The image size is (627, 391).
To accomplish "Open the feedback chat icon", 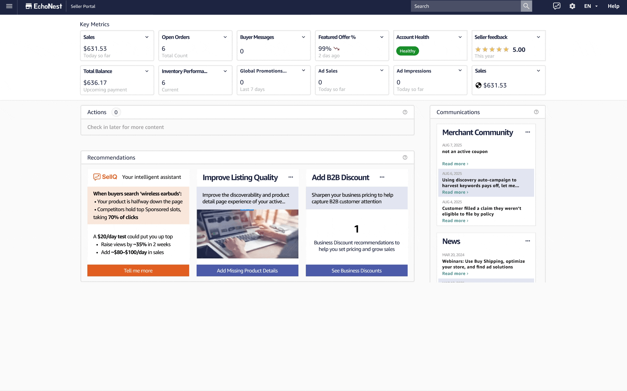I will (x=557, y=6).
